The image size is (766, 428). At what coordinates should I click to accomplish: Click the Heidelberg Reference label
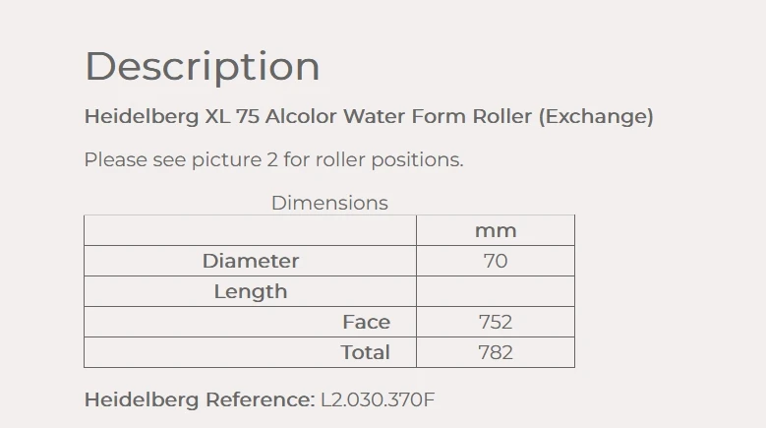pos(200,399)
